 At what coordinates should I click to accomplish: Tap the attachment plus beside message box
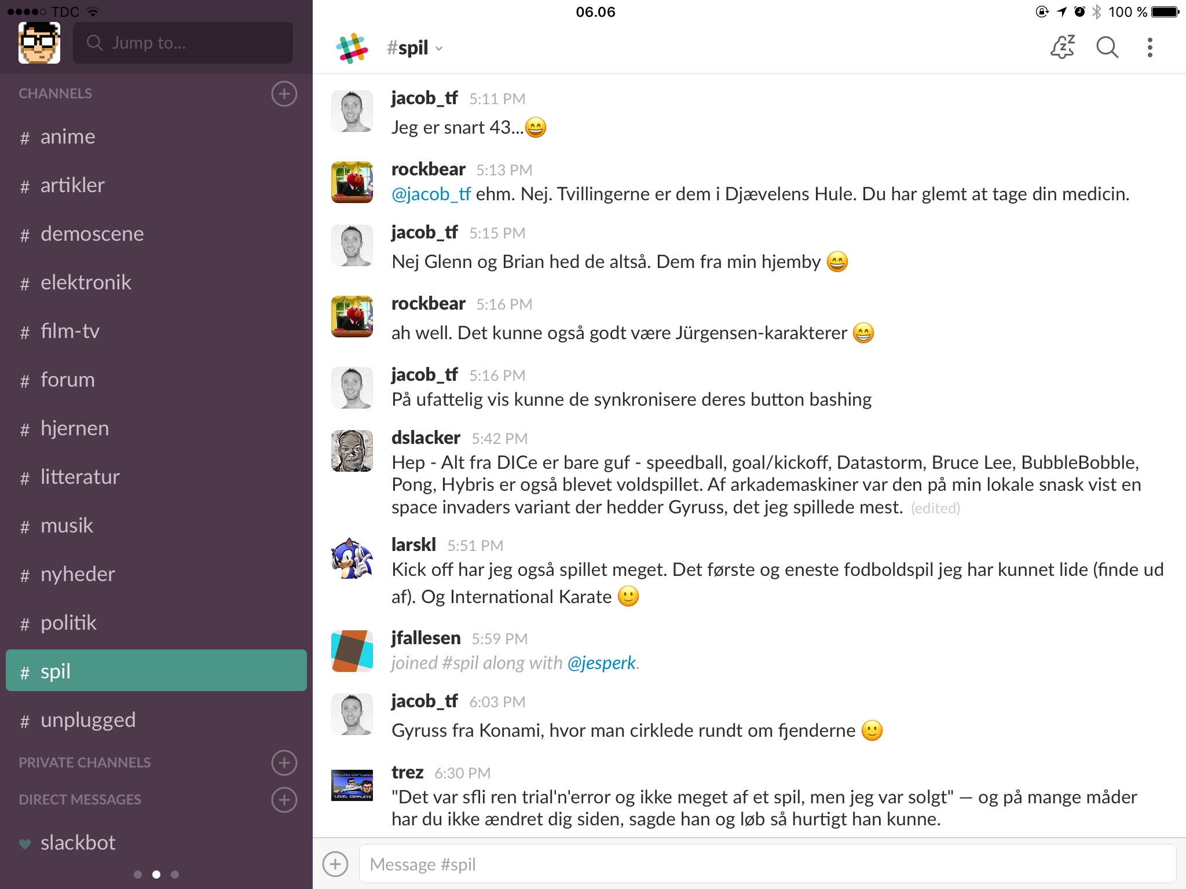[335, 864]
